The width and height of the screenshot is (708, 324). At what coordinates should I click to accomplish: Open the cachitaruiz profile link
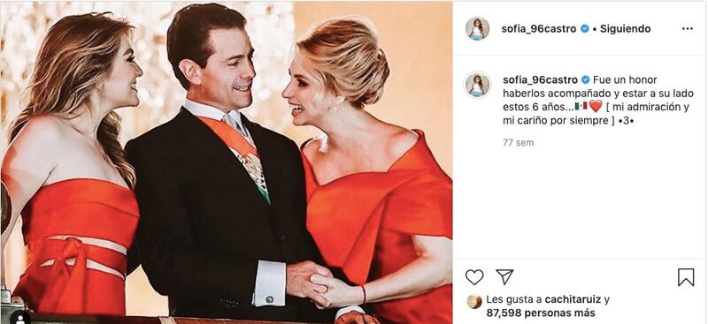(x=573, y=299)
